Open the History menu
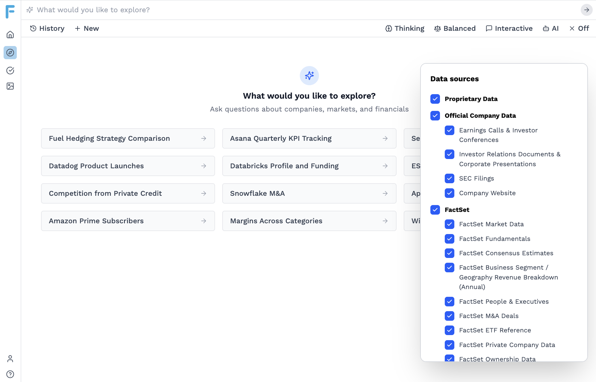The height and width of the screenshot is (382, 596). [x=47, y=28]
